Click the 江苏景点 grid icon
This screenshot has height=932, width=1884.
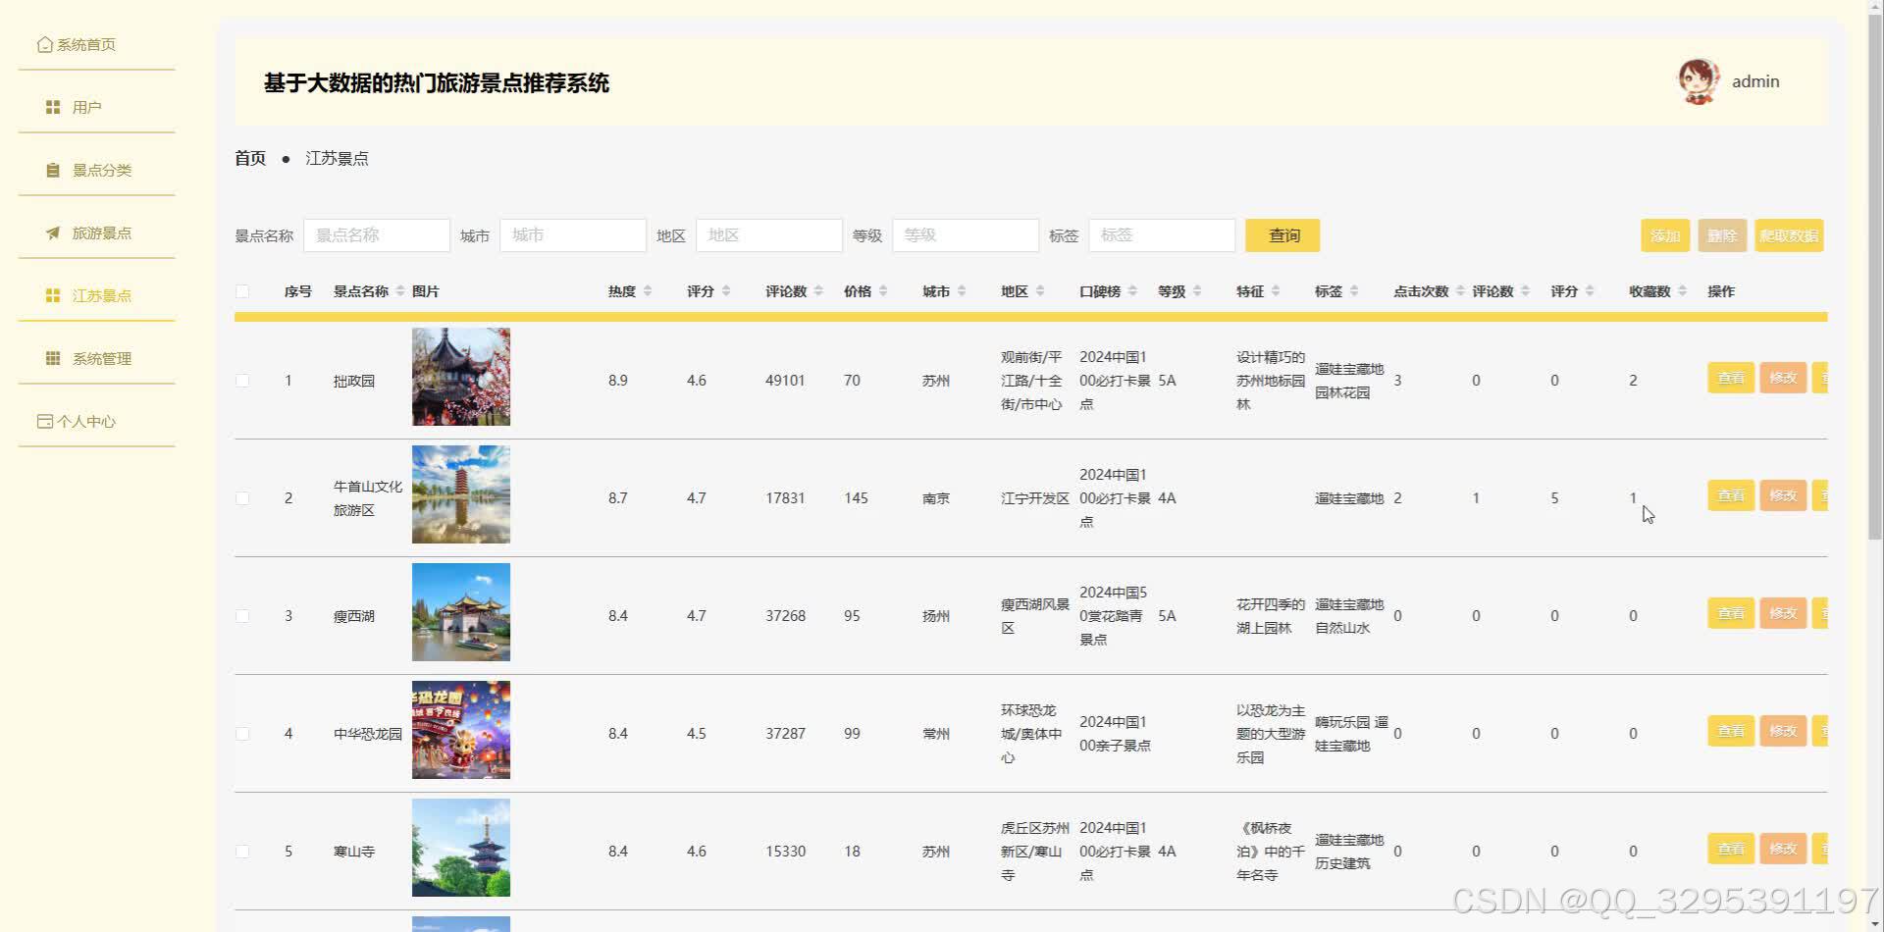pyautogui.click(x=52, y=294)
